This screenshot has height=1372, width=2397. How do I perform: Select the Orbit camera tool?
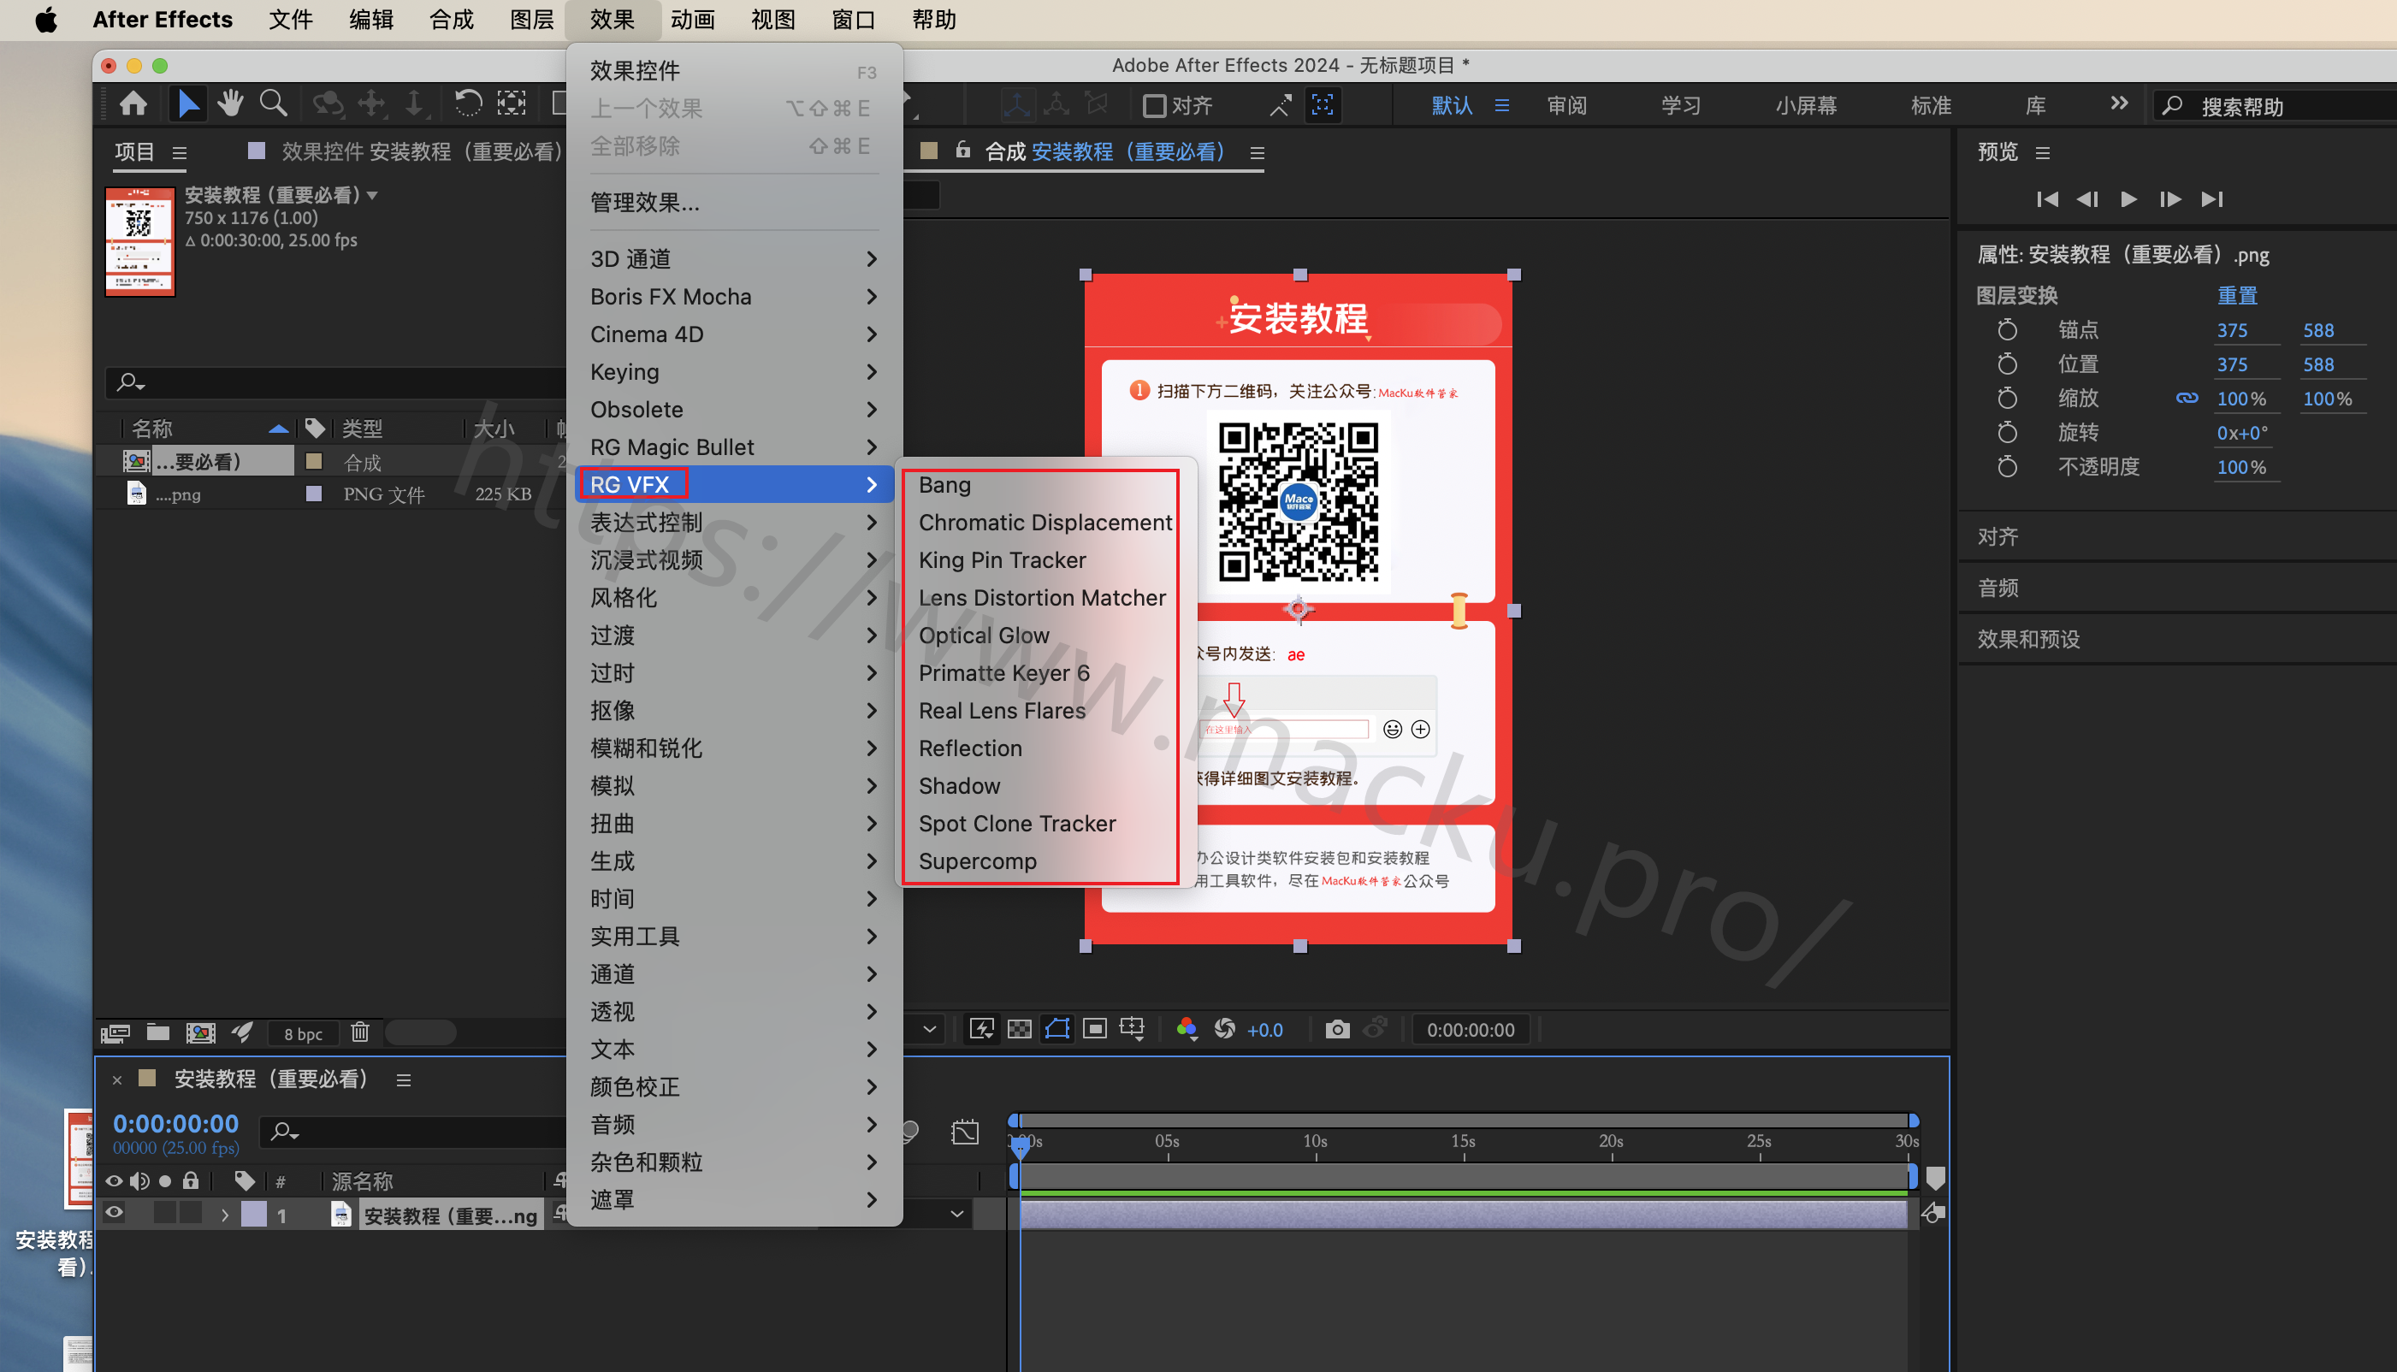click(x=328, y=103)
